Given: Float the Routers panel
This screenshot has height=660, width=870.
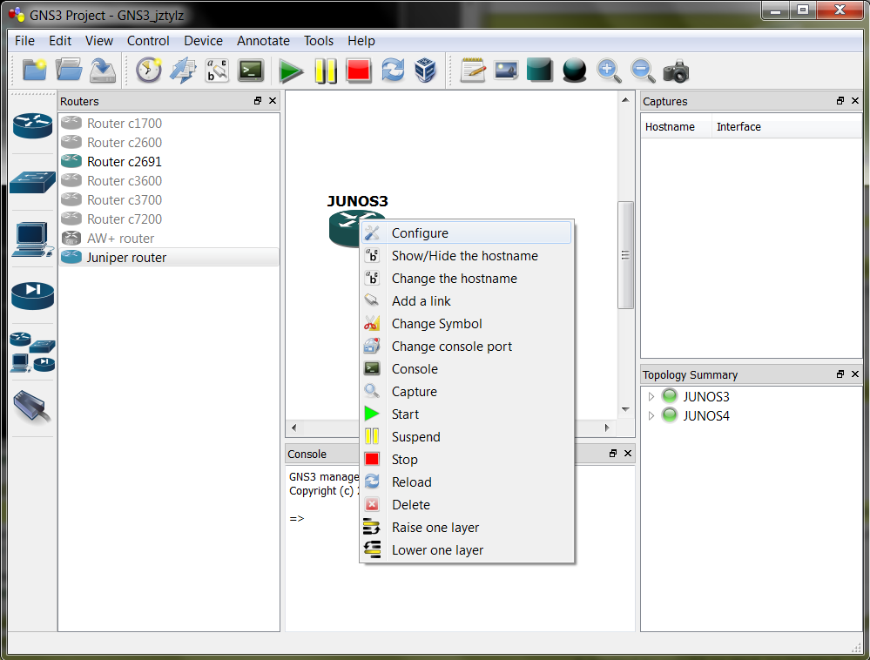Looking at the screenshot, I should [258, 101].
